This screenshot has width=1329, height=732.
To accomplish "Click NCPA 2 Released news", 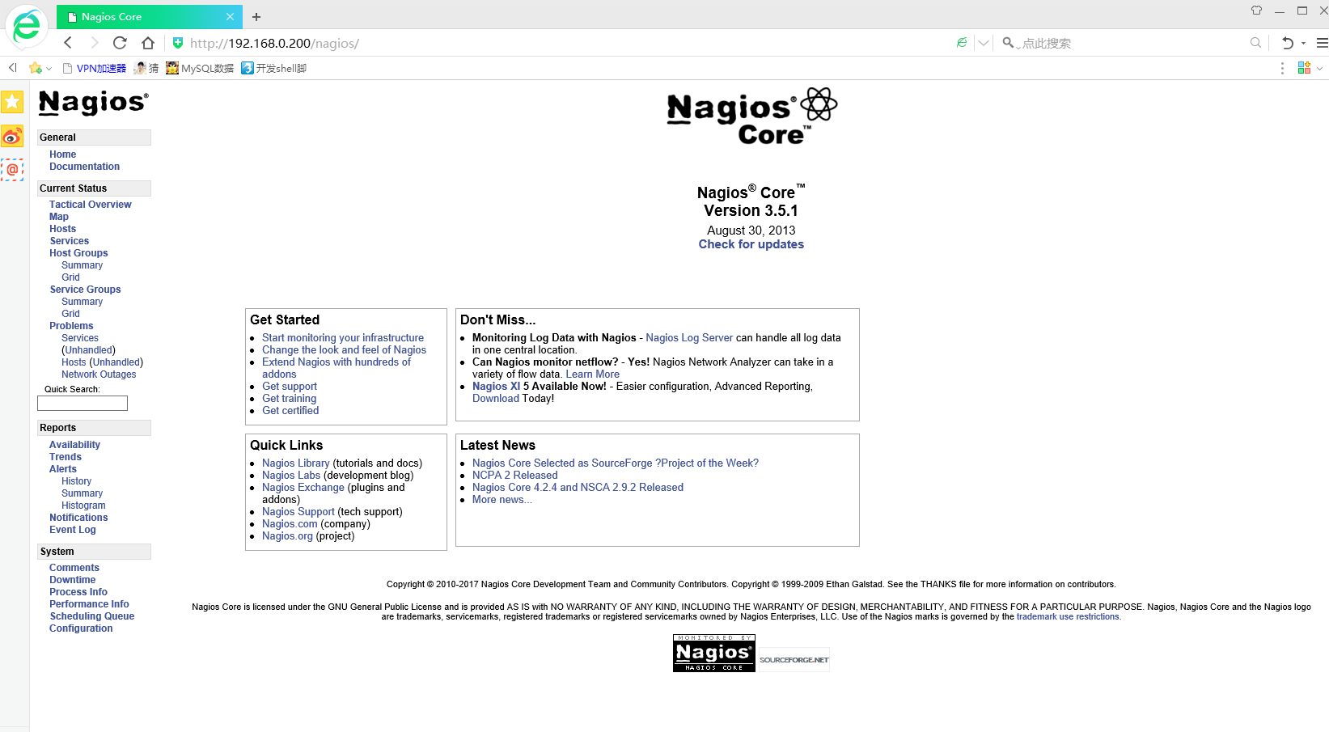I will coord(514,476).
